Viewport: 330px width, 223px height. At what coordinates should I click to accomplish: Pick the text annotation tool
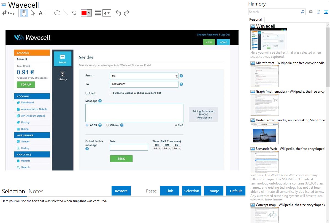pos(40,13)
